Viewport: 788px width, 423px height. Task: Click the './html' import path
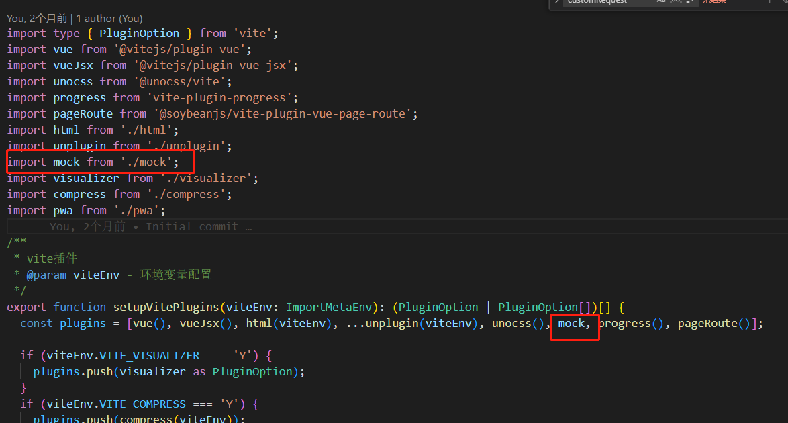[146, 130]
